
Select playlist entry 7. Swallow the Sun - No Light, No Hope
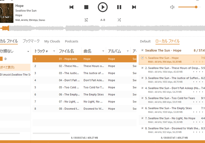pyautogui.click(x=172, y=120)
